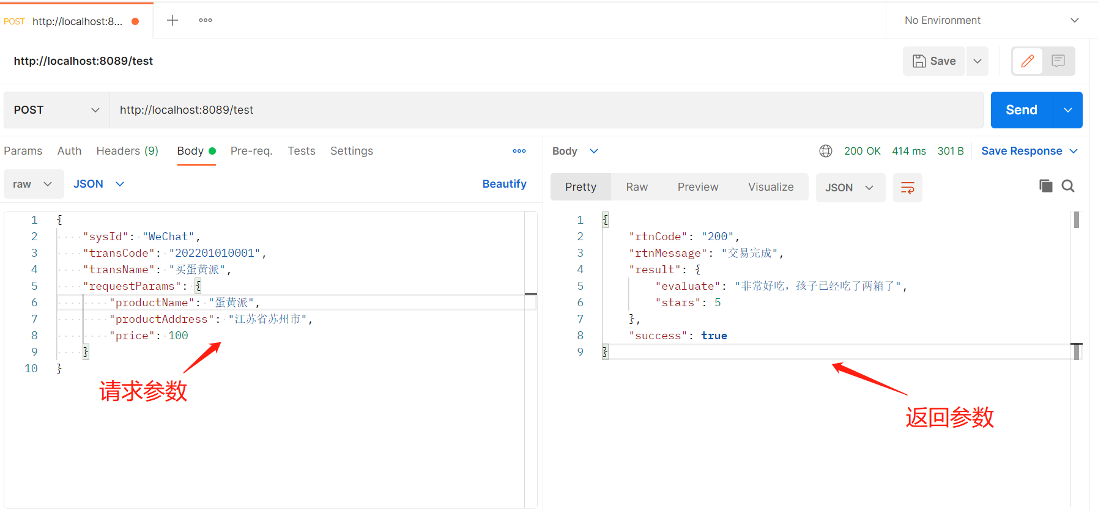The width and height of the screenshot is (1098, 511).
Task: Click the request name http://localhost:8089/test title
Action: tap(83, 61)
